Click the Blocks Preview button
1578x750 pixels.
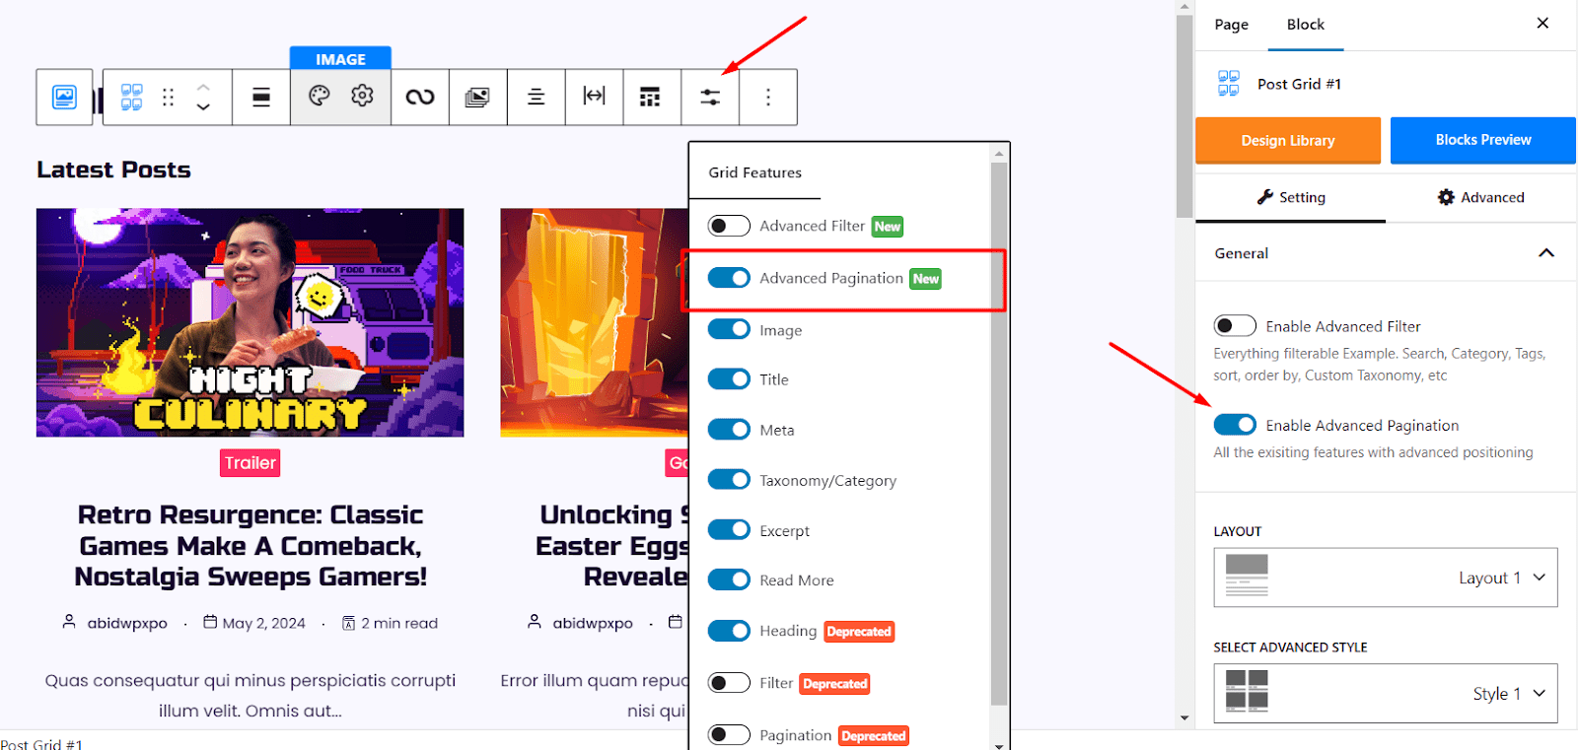(1482, 140)
